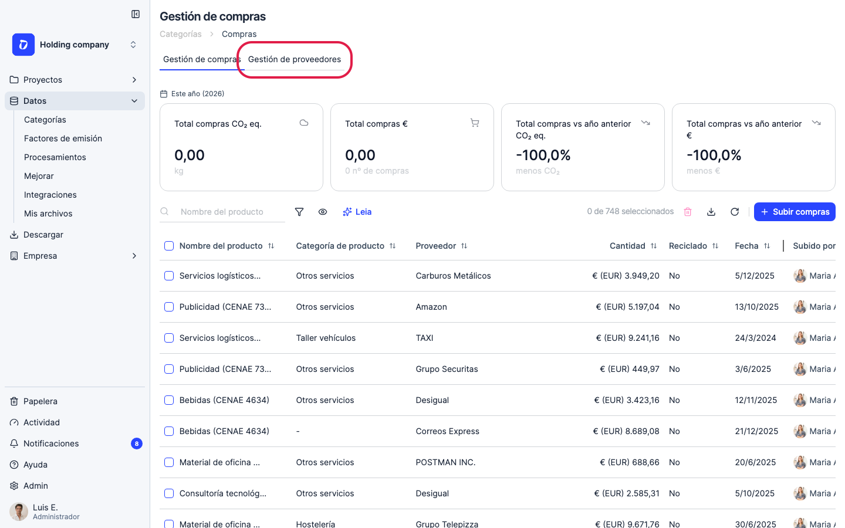Viewport: 845px width, 528px height.
Task: Open the Mejorar section
Action: 39,176
